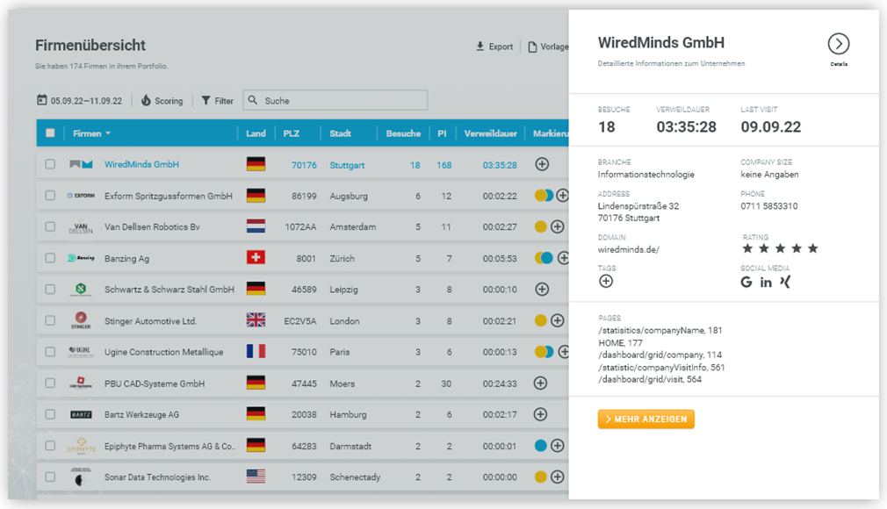Click the PBU CAD-Systeme company logo
Viewport: 887px width, 509px height.
point(81,383)
